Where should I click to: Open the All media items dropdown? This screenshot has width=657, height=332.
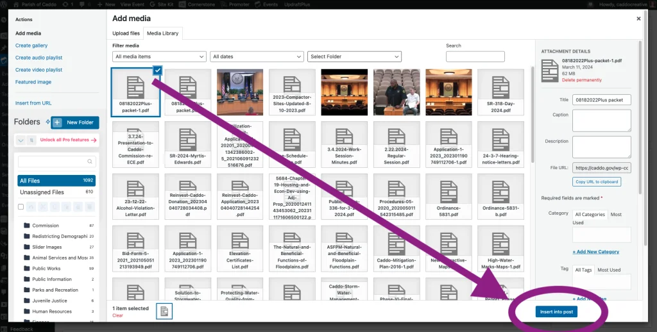(159, 56)
